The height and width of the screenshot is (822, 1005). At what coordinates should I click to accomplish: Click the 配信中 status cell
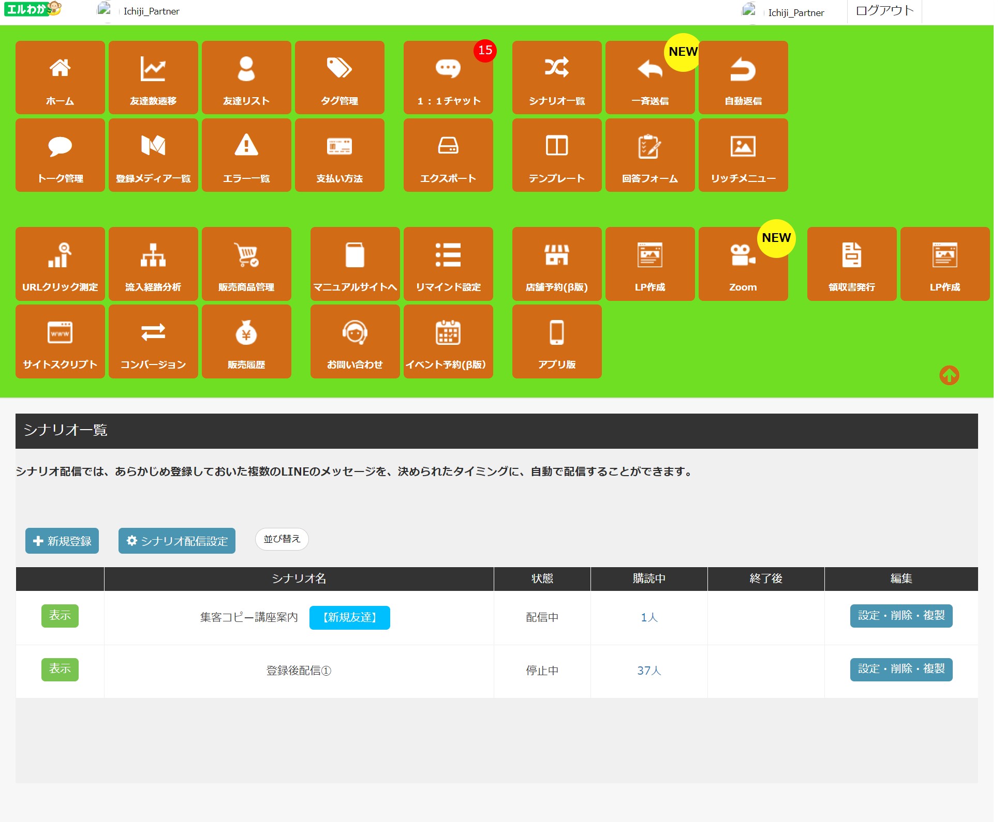click(542, 617)
